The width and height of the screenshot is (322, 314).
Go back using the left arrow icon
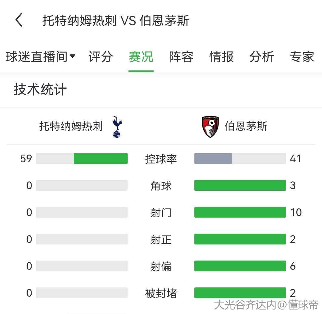click(19, 20)
